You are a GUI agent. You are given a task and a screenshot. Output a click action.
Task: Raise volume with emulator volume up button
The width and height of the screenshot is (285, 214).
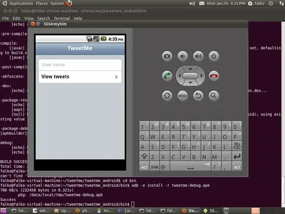point(198,56)
